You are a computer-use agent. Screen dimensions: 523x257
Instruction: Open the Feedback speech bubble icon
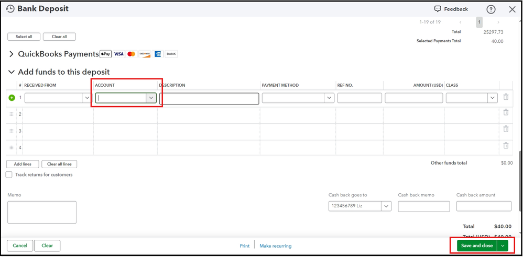point(438,9)
